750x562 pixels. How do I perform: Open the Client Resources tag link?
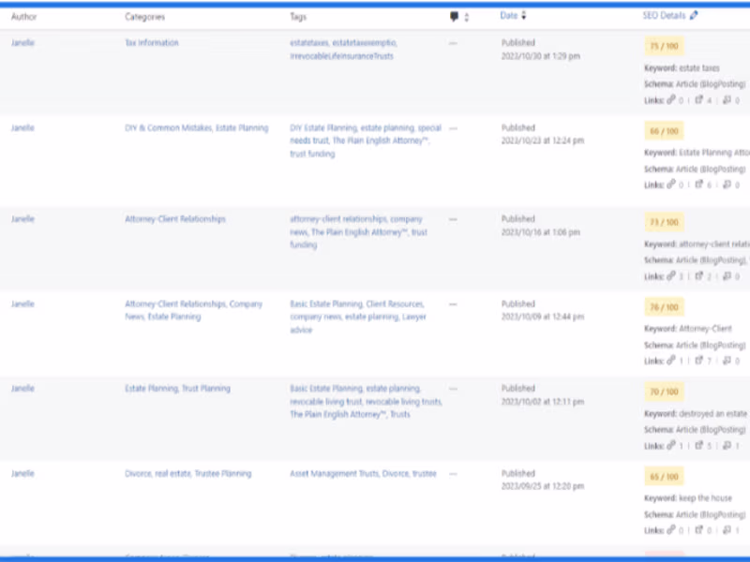click(x=395, y=303)
